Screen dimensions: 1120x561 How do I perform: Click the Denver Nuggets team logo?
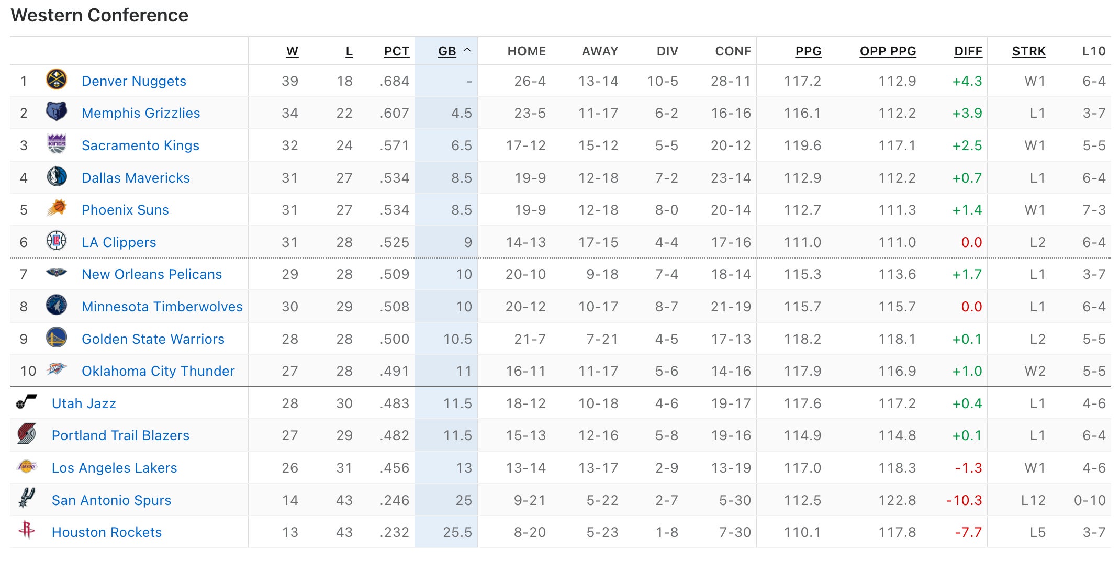57,80
